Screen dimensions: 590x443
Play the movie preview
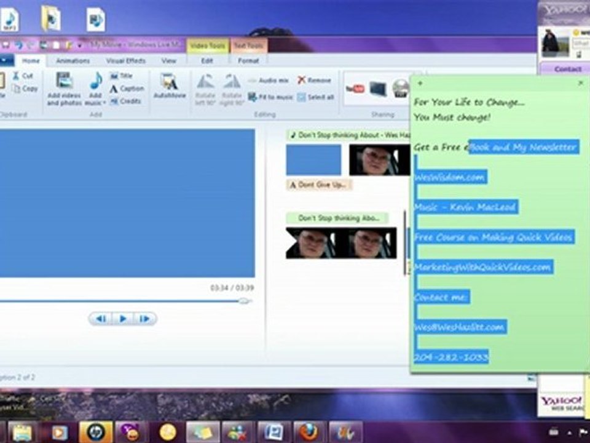pos(123,319)
